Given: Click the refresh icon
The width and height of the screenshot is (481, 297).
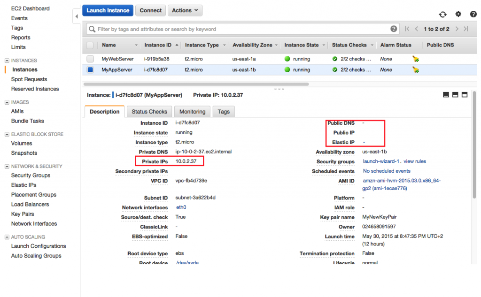Looking at the screenshot, I should point(442,15).
